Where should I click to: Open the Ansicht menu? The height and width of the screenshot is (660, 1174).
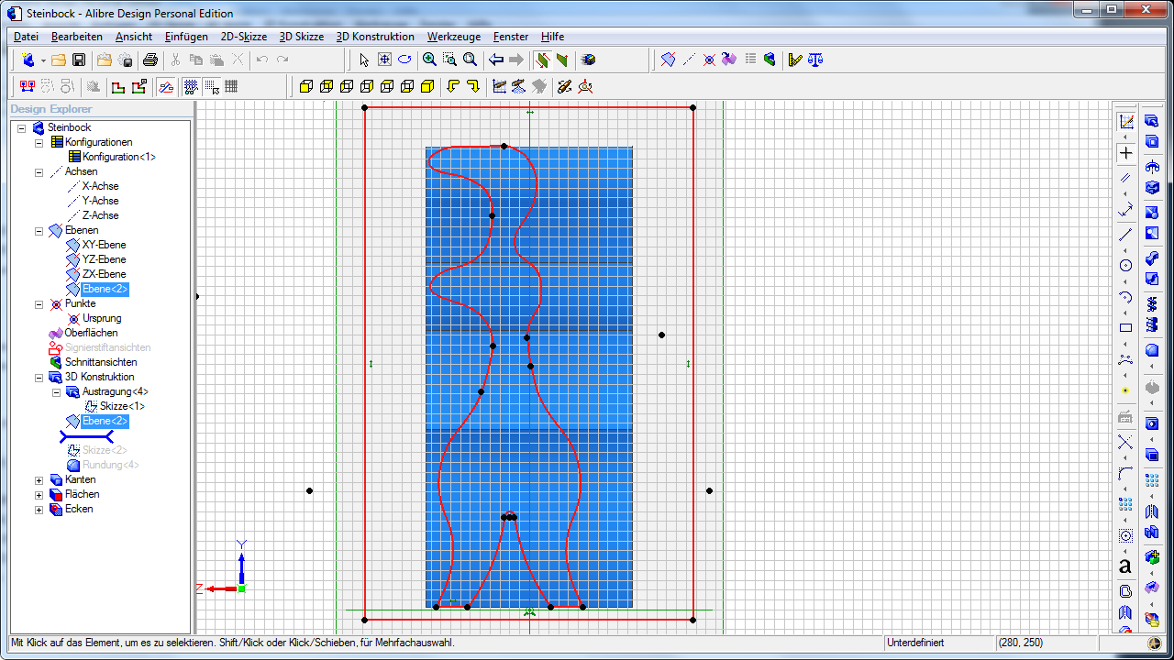coord(134,37)
